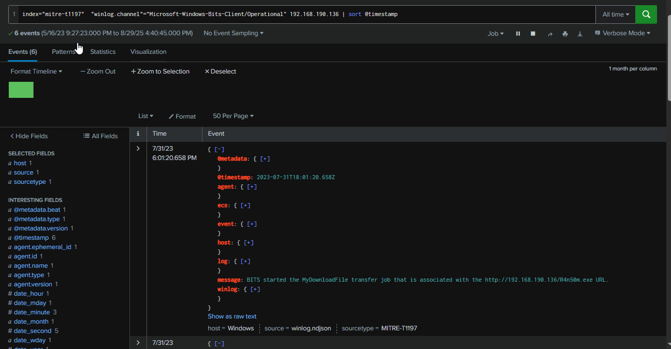Open the 50 Per Page dropdown
Screen dimensions: 671x349
233,116
